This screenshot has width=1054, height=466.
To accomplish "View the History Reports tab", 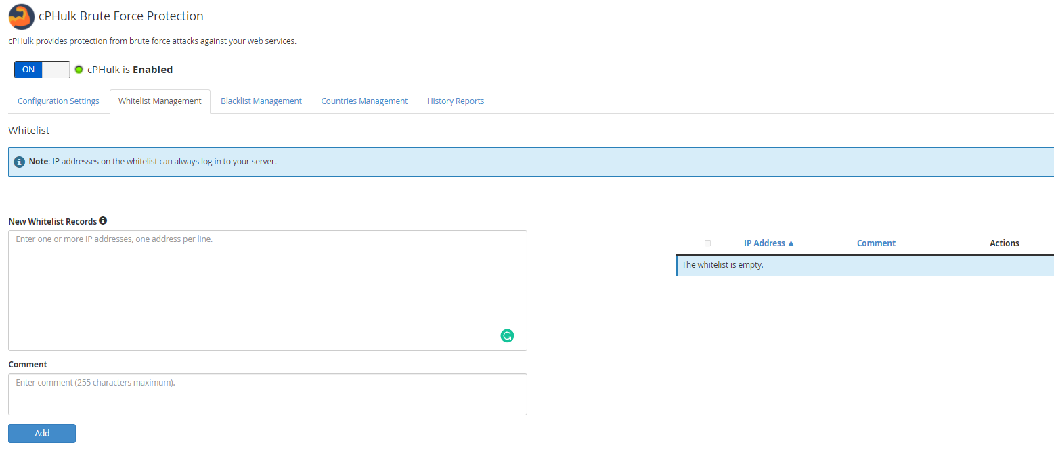I will coord(456,101).
